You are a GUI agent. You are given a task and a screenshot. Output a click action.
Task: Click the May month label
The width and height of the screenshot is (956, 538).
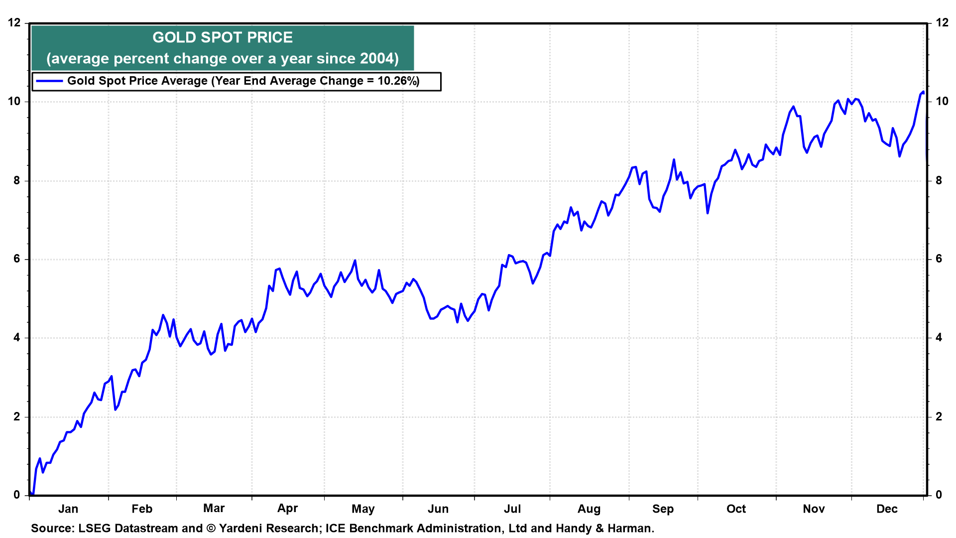(363, 509)
